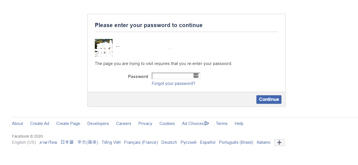
Task: Click the Ad Choices triangle icon
Action: (x=207, y=123)
